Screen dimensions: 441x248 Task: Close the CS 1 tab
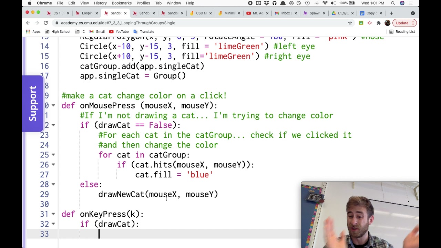tap(68, 13)
